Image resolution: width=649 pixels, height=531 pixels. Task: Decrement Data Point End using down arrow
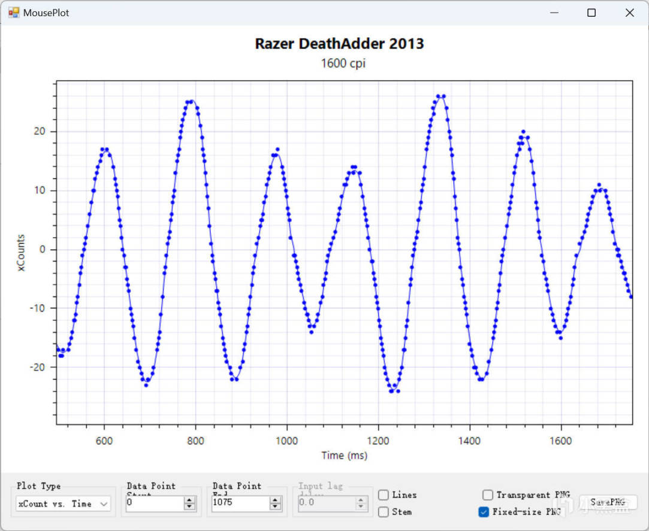(x=276, y=508)
